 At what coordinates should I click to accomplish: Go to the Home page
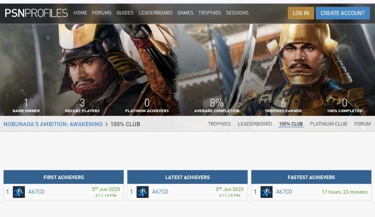80,13
